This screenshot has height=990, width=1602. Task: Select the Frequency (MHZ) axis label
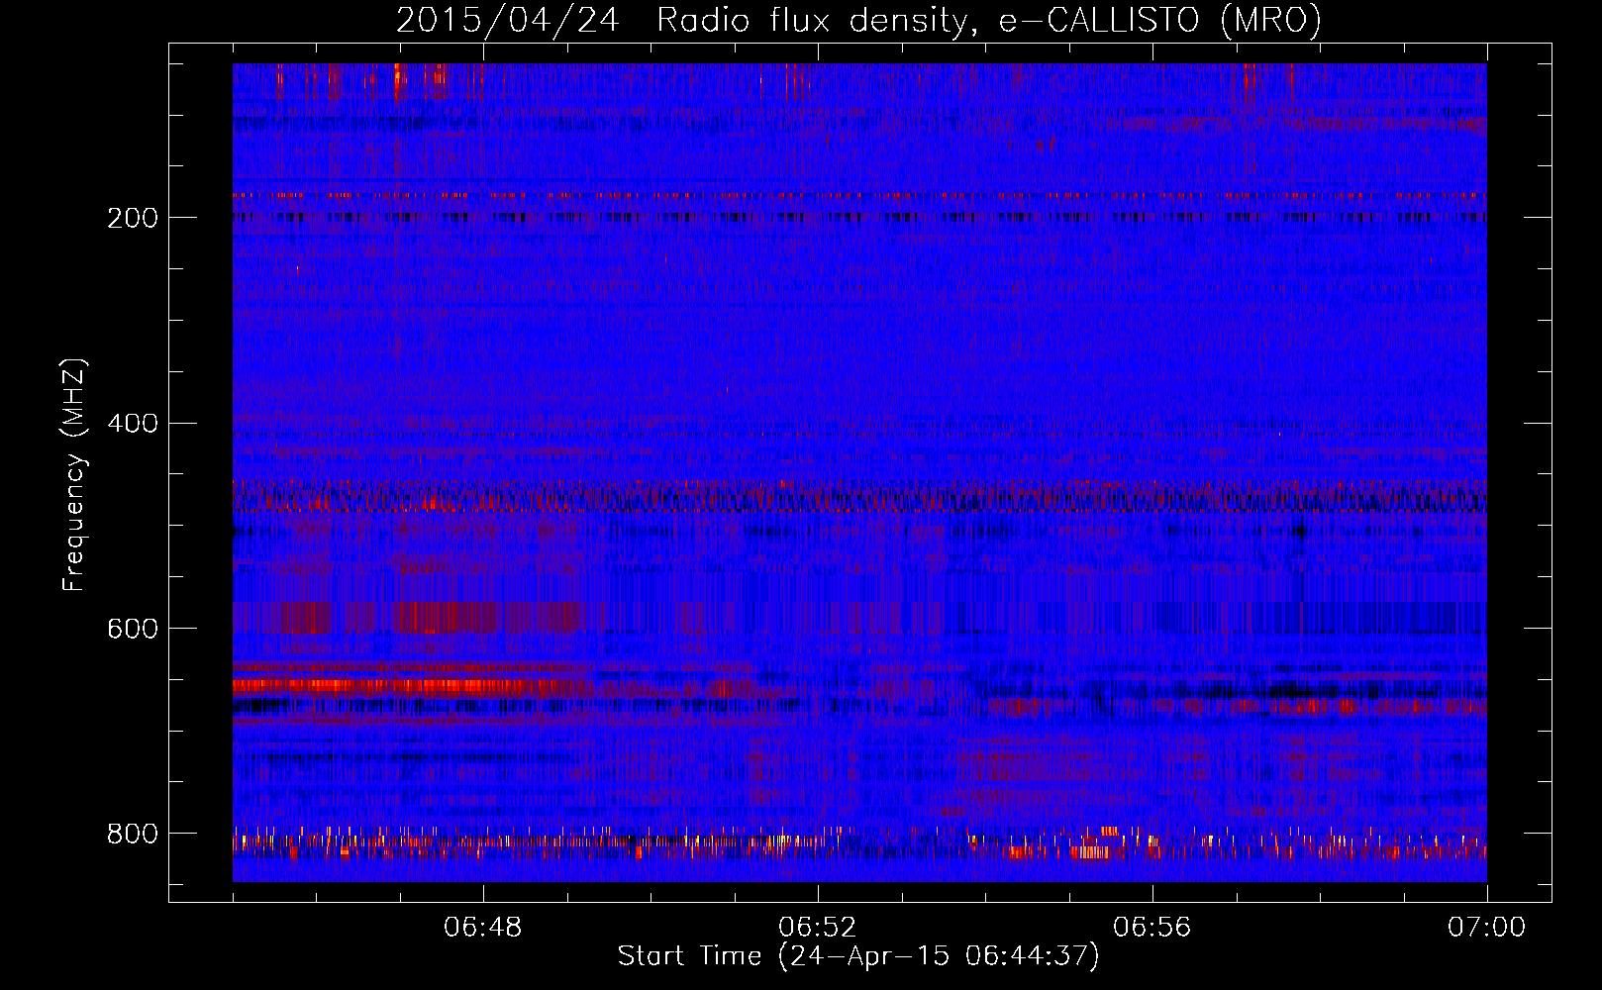point(74,474)
